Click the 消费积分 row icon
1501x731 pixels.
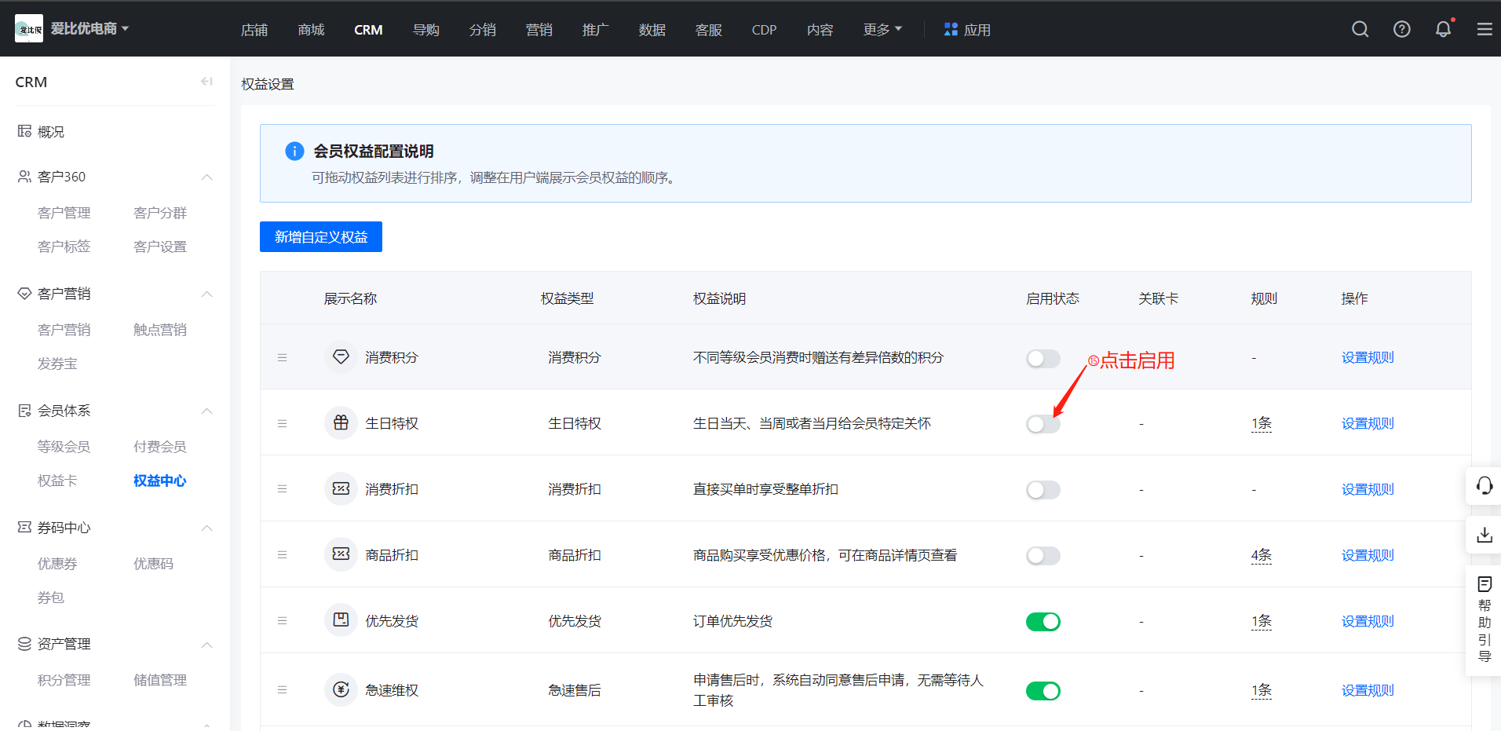(341, 357)
